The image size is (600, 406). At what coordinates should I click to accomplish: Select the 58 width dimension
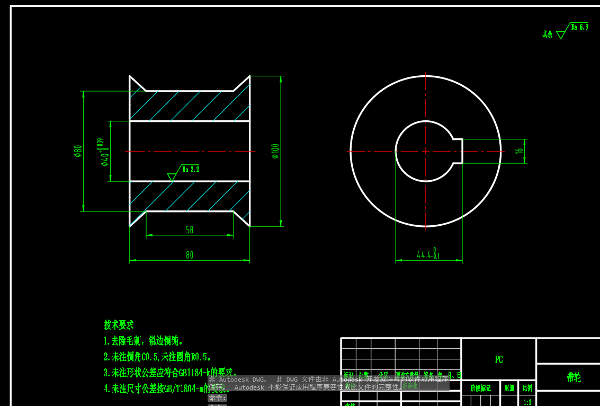(x=189, y=230)
